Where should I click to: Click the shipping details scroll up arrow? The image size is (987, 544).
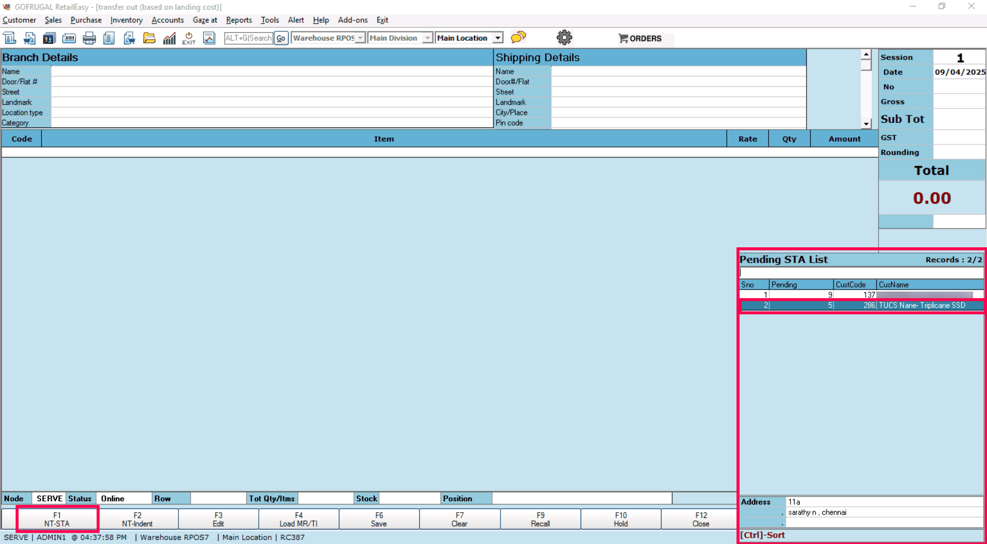coord(866,54)
